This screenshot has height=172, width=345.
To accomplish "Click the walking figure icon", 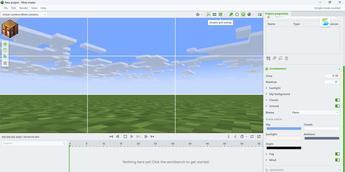I will click(x=229, y=136).
